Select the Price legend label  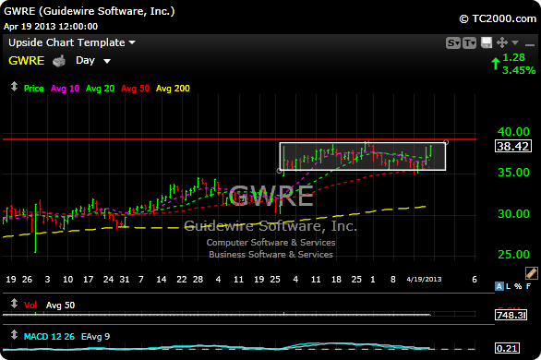[x=33, y=89]
